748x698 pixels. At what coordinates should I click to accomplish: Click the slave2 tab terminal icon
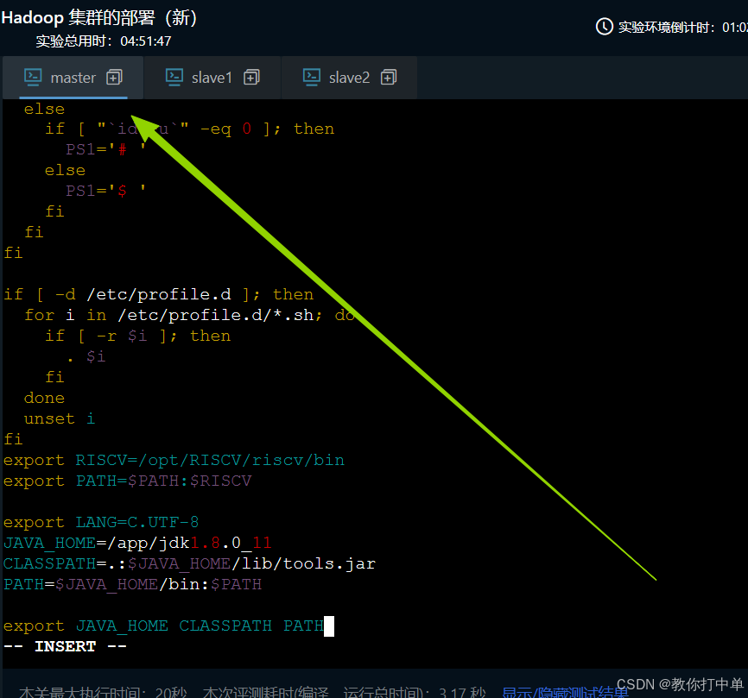pos(312,77)
